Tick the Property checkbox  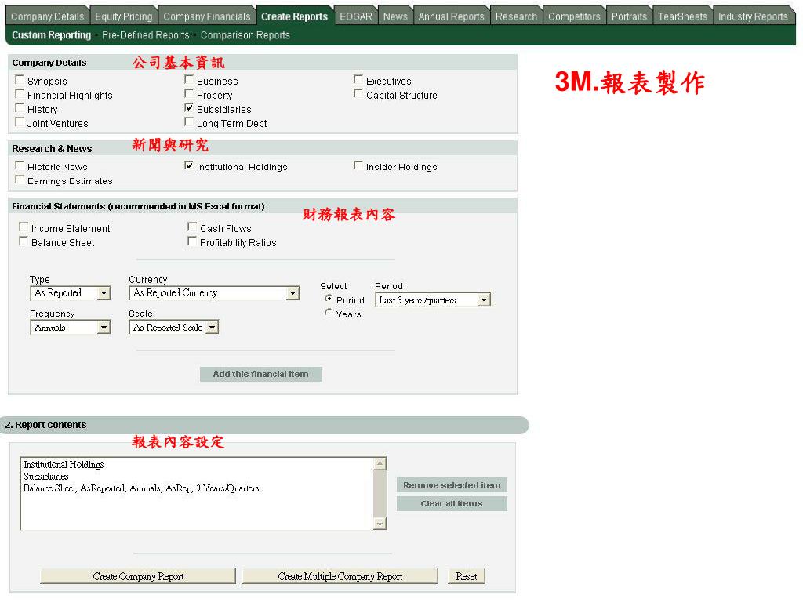pos(189,94)
